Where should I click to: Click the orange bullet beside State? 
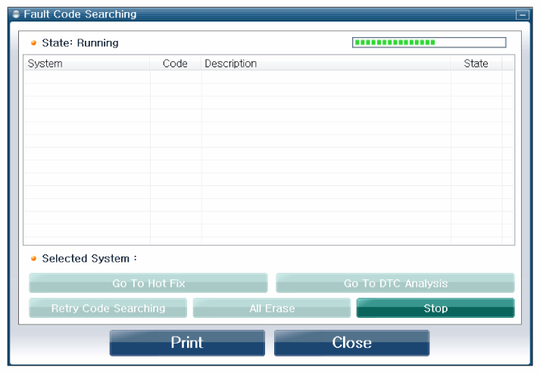pyautogui.click(x=33, y=43)
